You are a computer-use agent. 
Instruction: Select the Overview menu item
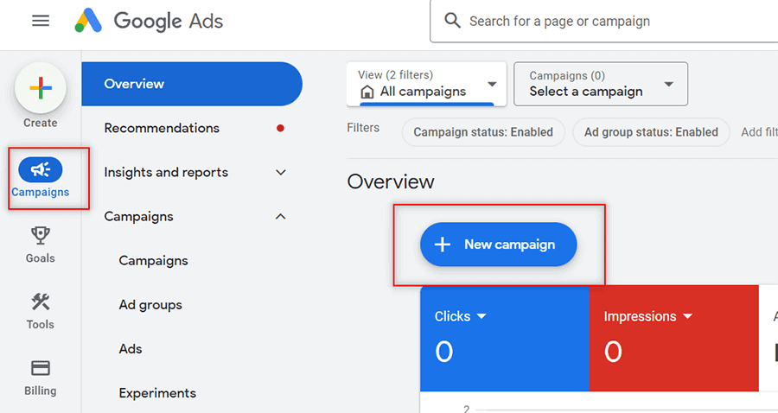tap(192, 84)
